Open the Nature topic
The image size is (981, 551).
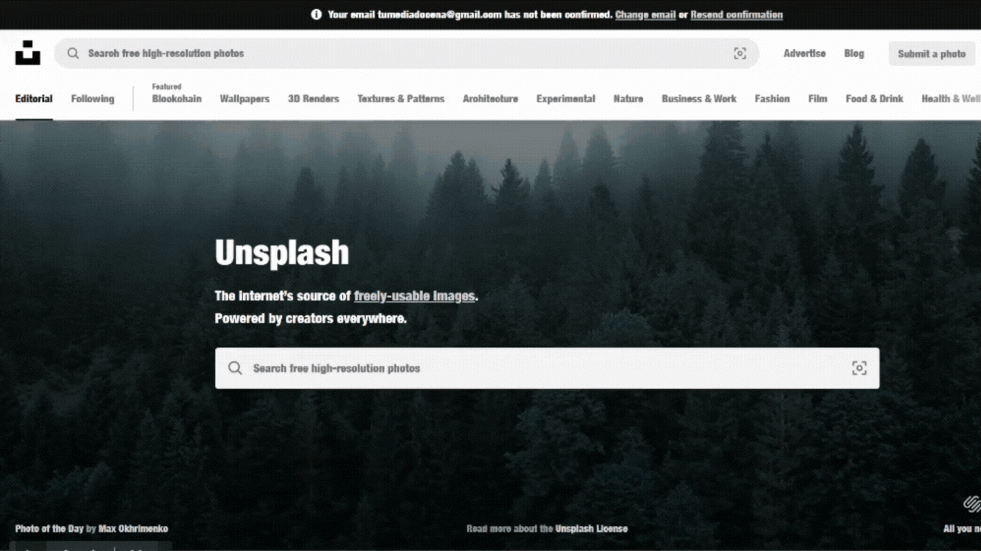point(628,99)
